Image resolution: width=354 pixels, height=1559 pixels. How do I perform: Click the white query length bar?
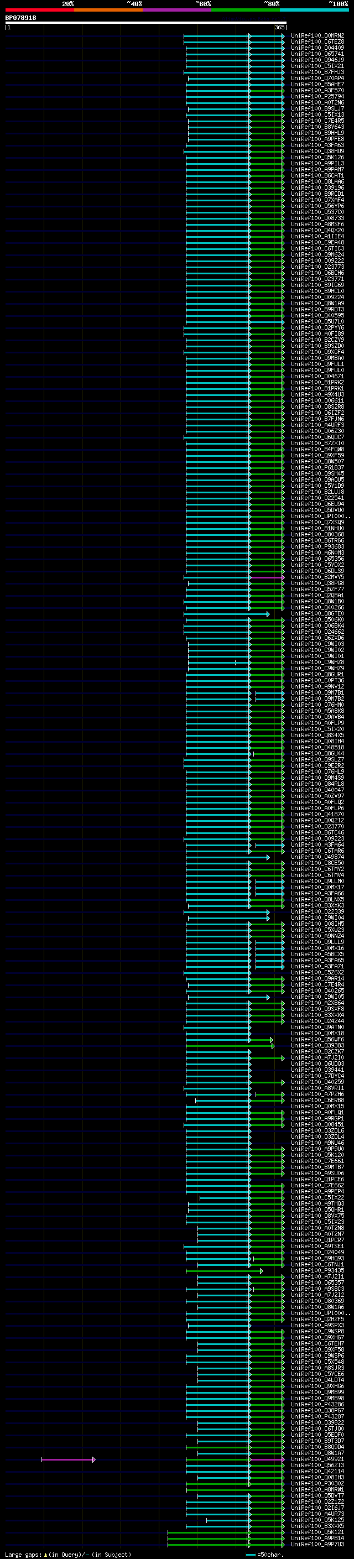[146, 23]
